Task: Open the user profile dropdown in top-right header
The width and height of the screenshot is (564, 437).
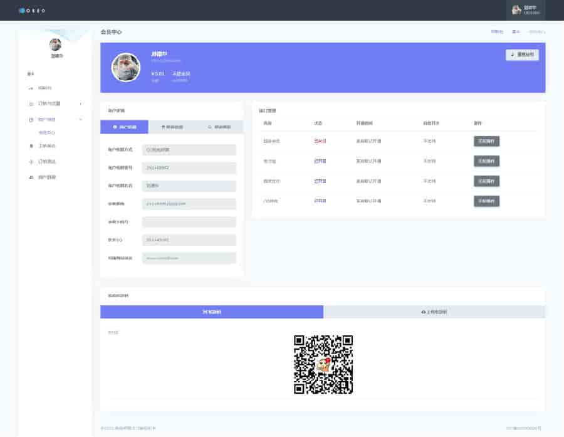Action: pos(526,10)
